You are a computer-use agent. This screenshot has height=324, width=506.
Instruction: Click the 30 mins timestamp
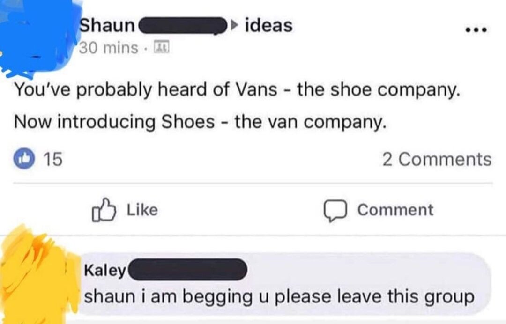tap(108, 47)
